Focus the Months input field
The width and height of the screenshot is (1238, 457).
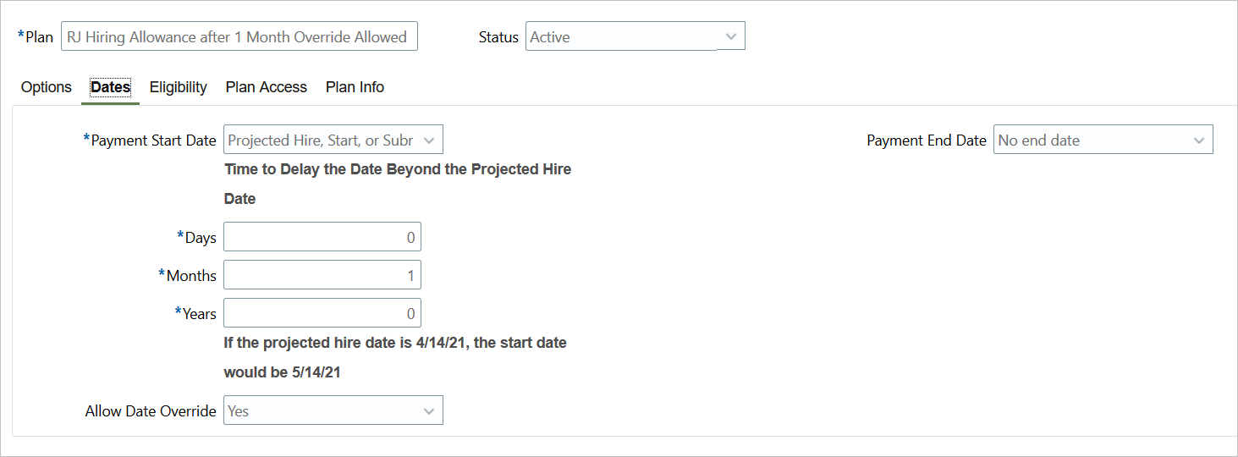coord(322,275)
